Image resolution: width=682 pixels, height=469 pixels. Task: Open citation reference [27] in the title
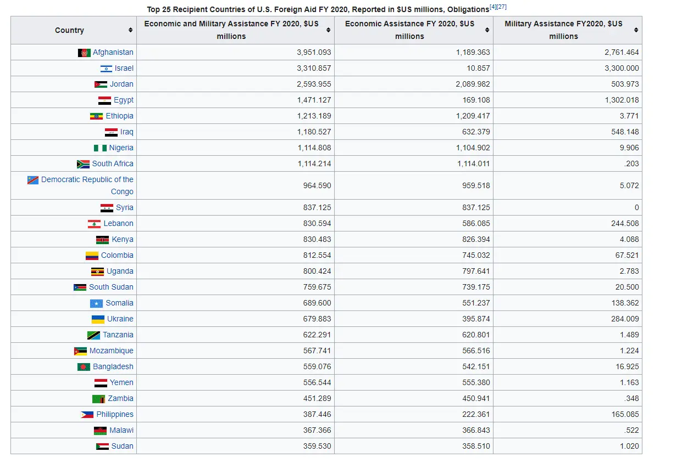pyautogui.click(x=501, y=7)
